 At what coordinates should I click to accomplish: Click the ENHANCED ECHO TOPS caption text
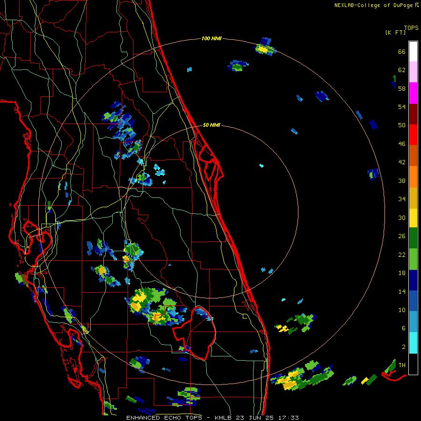click(164, 418)
